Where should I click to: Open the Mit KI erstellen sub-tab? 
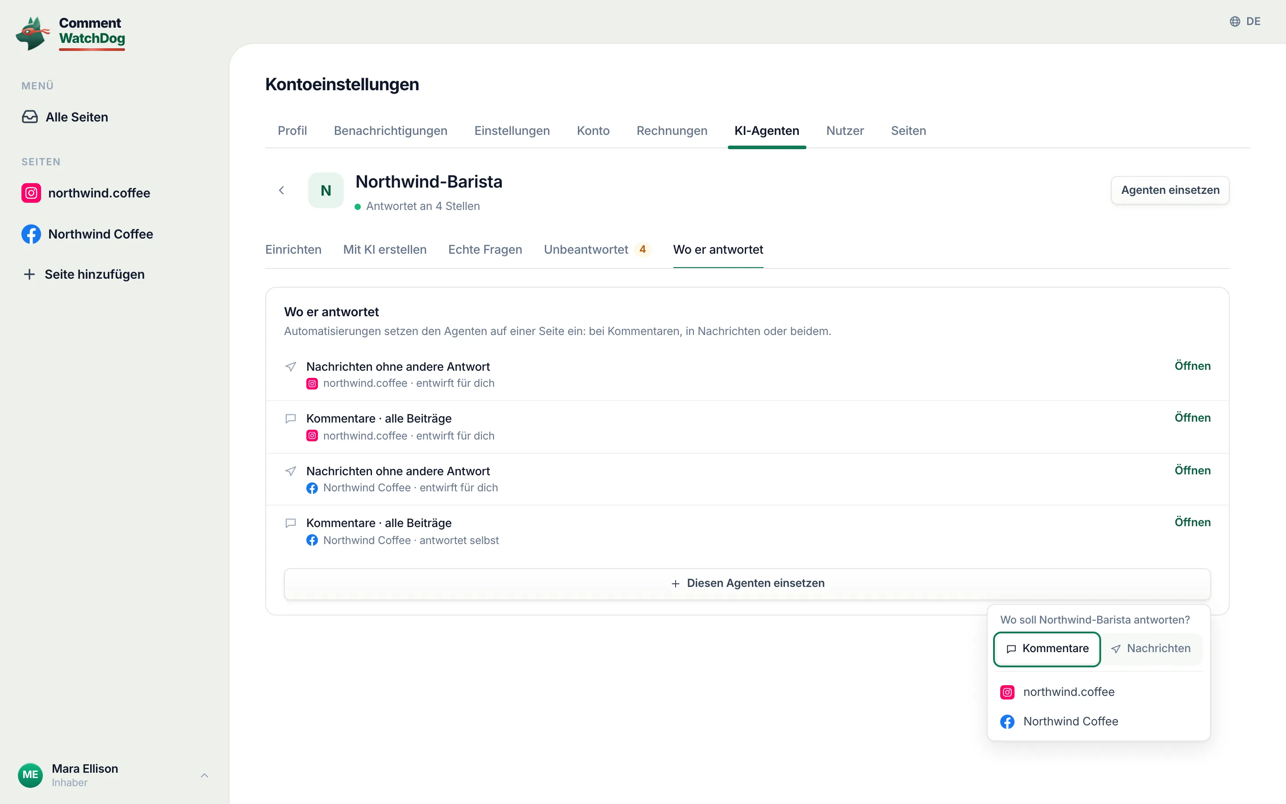[x=385, y=249]
